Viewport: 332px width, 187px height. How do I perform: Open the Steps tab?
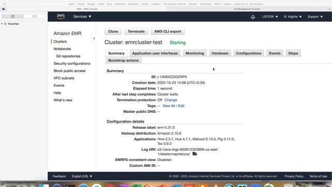pos(293,53)
